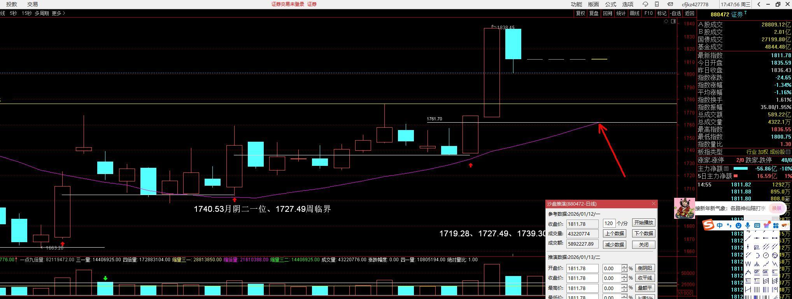Click the 下个数据 button
Screen dimensions: 792x299
[x=644, y=234]
